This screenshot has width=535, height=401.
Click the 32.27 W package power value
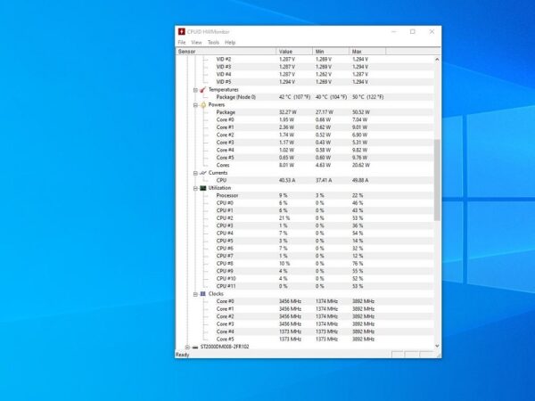coord(288,112)
